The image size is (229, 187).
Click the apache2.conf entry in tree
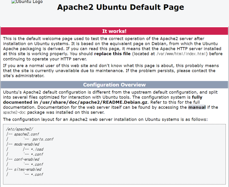coord(27,134)
